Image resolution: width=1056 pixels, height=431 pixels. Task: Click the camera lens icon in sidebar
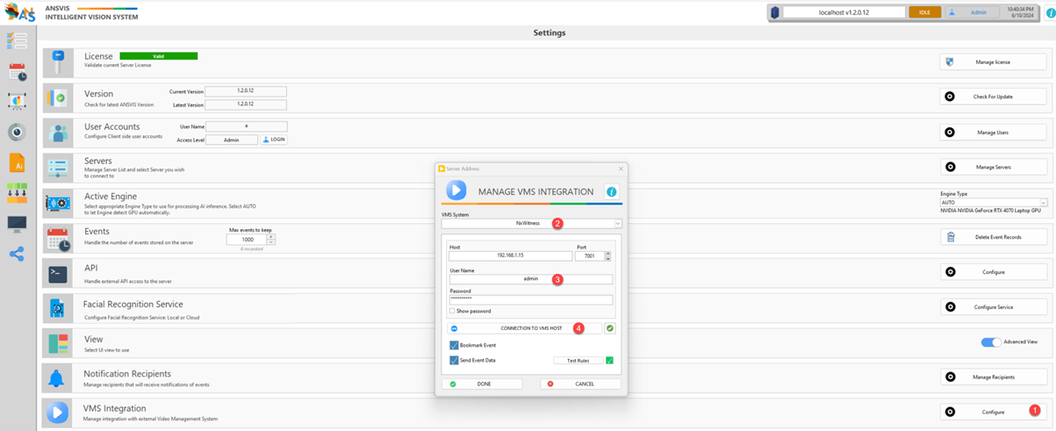17,133
